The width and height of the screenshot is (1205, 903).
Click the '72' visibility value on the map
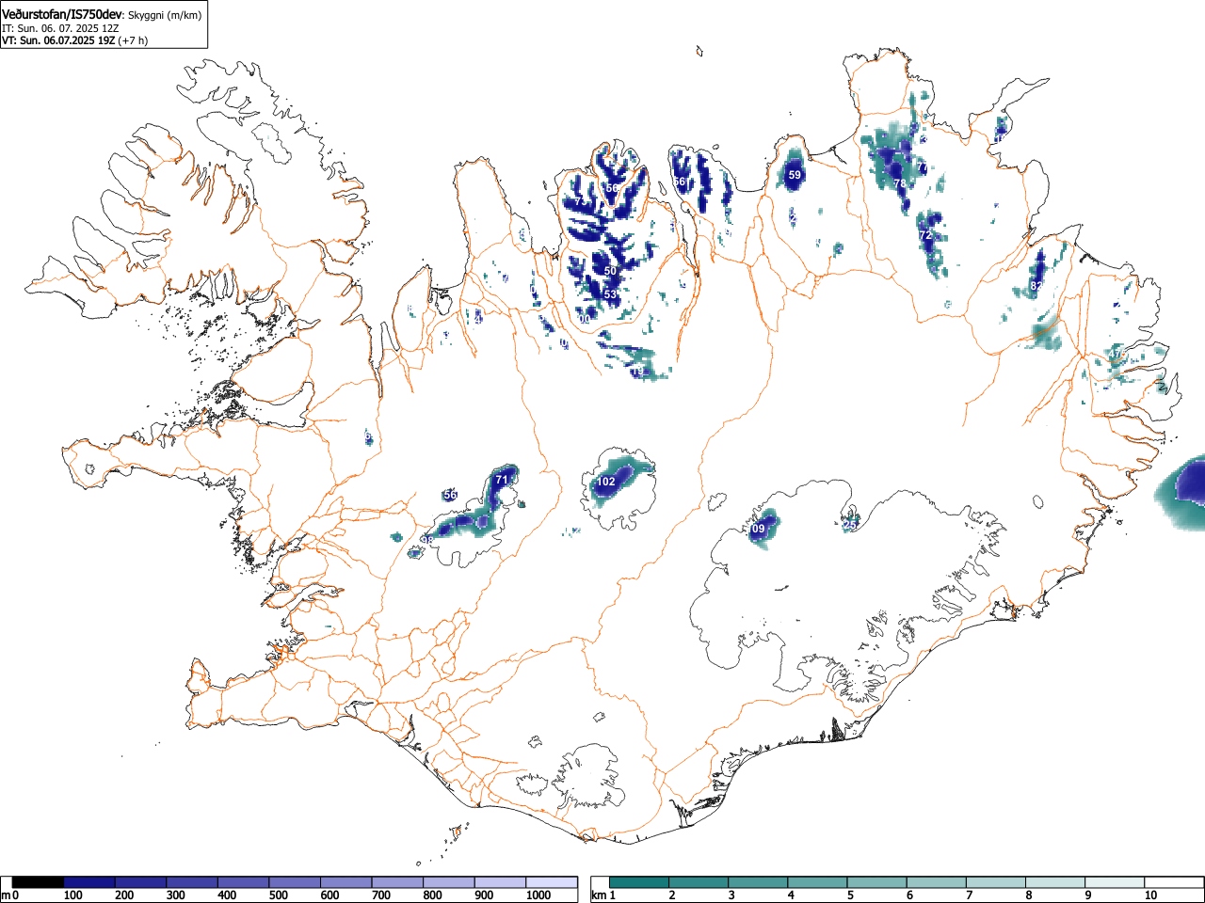(x=924, y=235)
